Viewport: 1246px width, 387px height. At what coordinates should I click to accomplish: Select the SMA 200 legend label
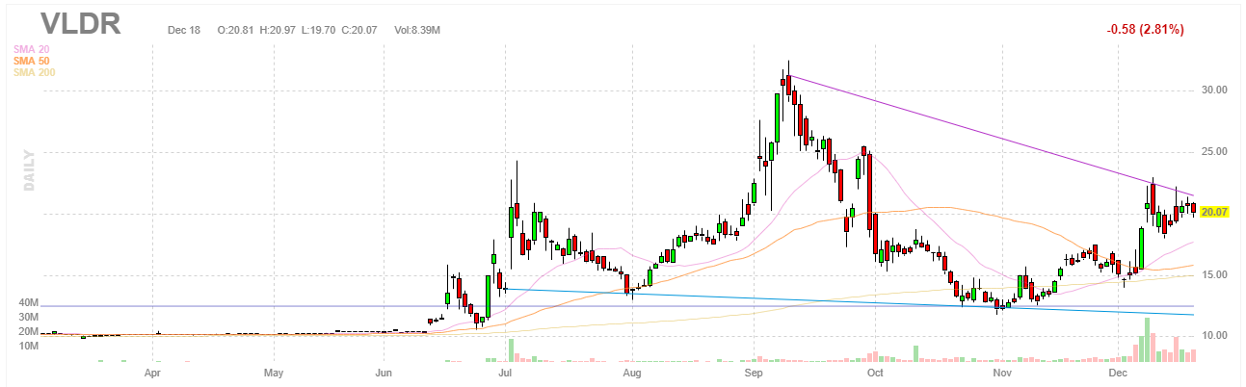pos(33,72)
